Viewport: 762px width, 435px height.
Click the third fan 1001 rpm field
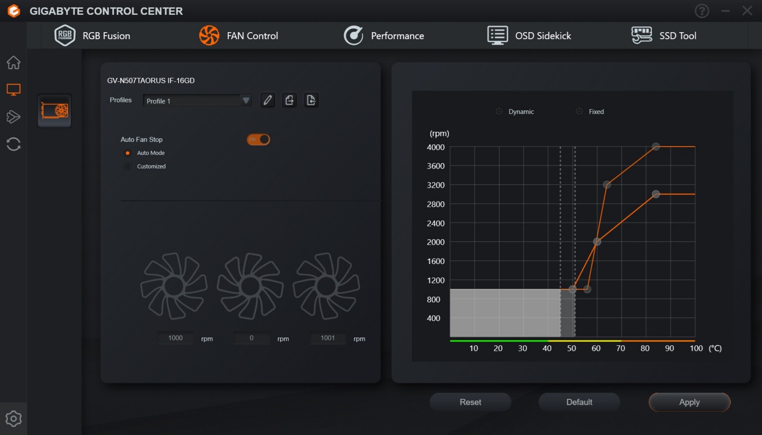tap(328, 338)
